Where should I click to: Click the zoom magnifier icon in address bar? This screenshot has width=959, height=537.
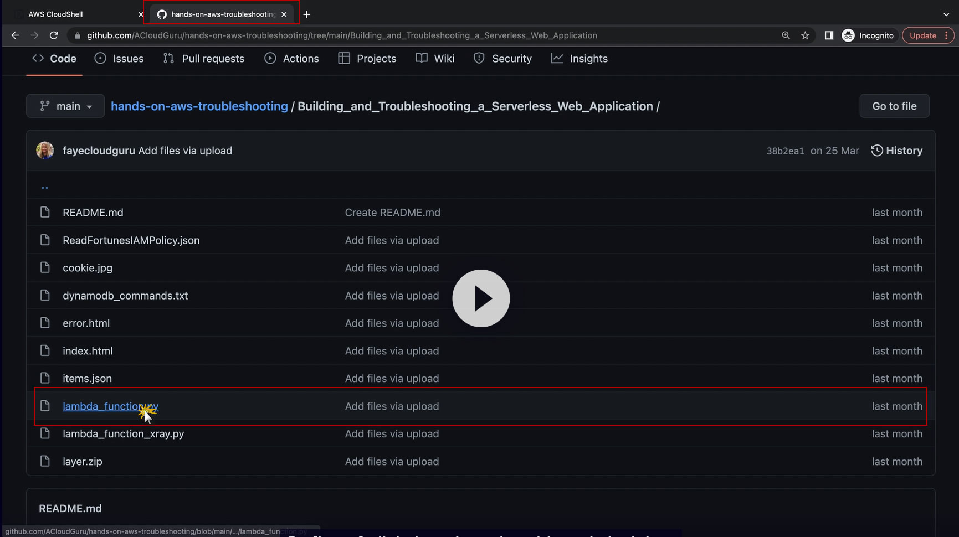point(786,35)
